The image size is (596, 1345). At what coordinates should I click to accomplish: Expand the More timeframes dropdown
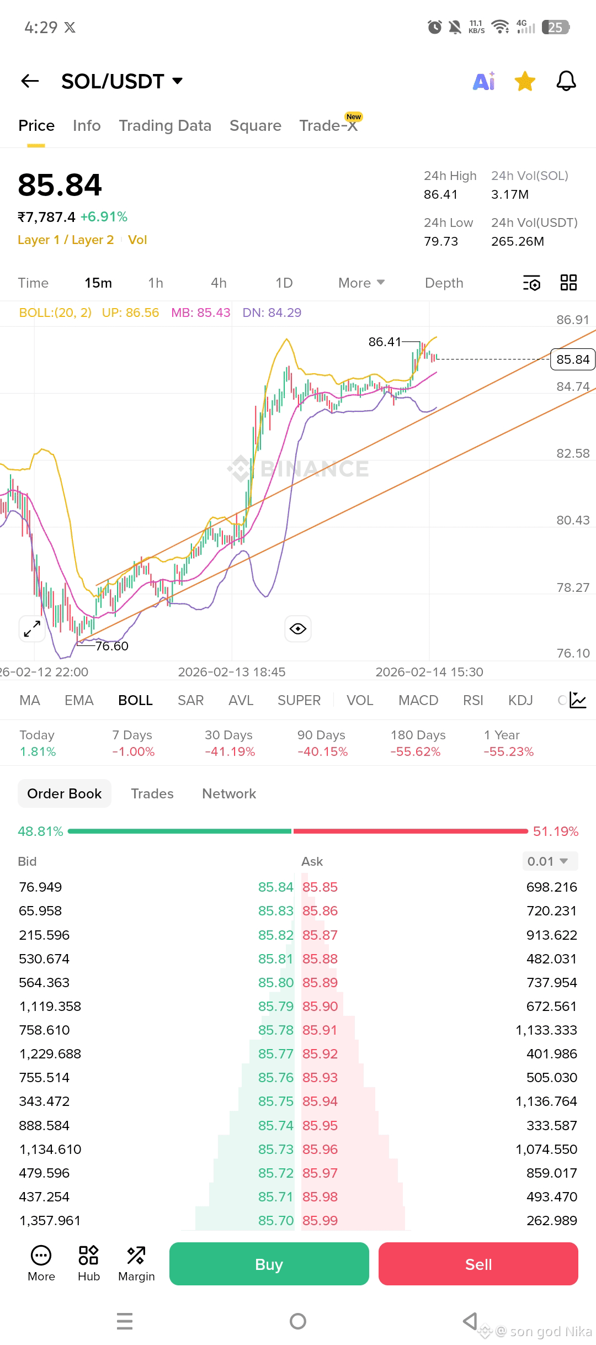coord(361,283)
